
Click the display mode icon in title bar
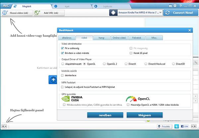[x=170, y=6]
